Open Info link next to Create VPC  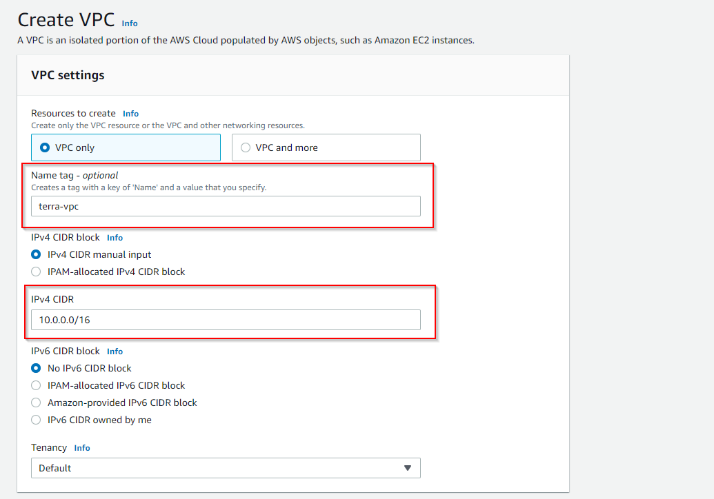coord(129,23)
